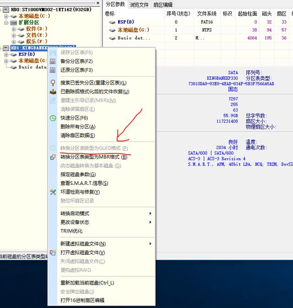The width and height of the screenshot is (293, 308).
Task: Click the HD0 ST1000VM002 disk icon
Action: click(x=6, y=10)
